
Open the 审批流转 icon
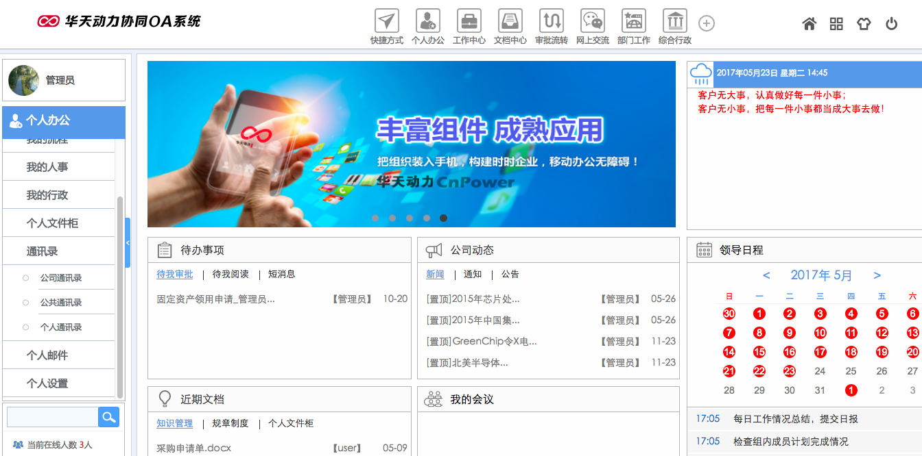tap(551, 24)
